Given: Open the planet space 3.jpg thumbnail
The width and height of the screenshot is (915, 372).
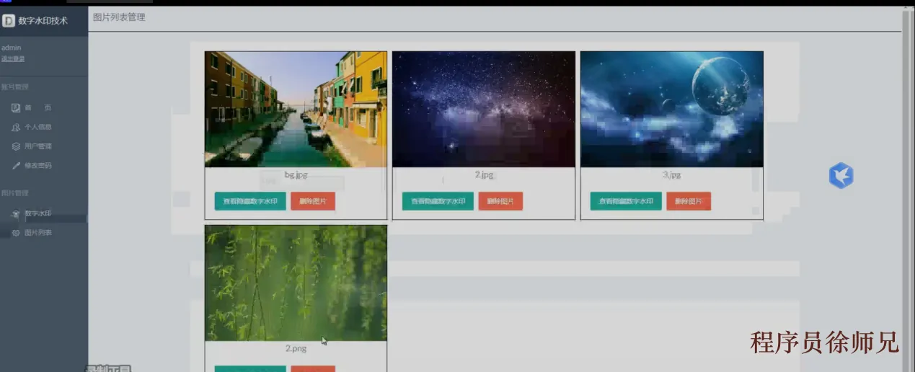Looking at the screenshot, I should click(672, 109).
